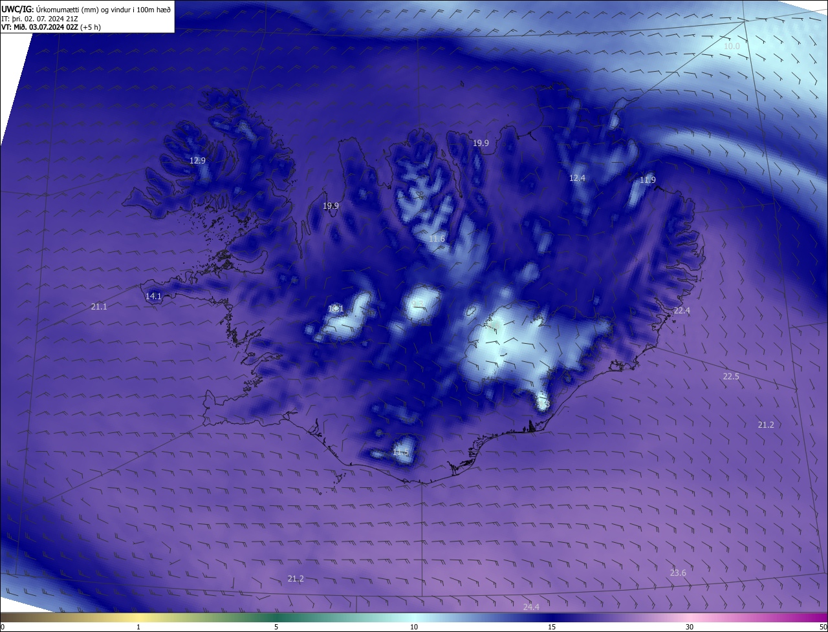
Task: Click the 22.4 value label
Action: [x=682, y=311]
